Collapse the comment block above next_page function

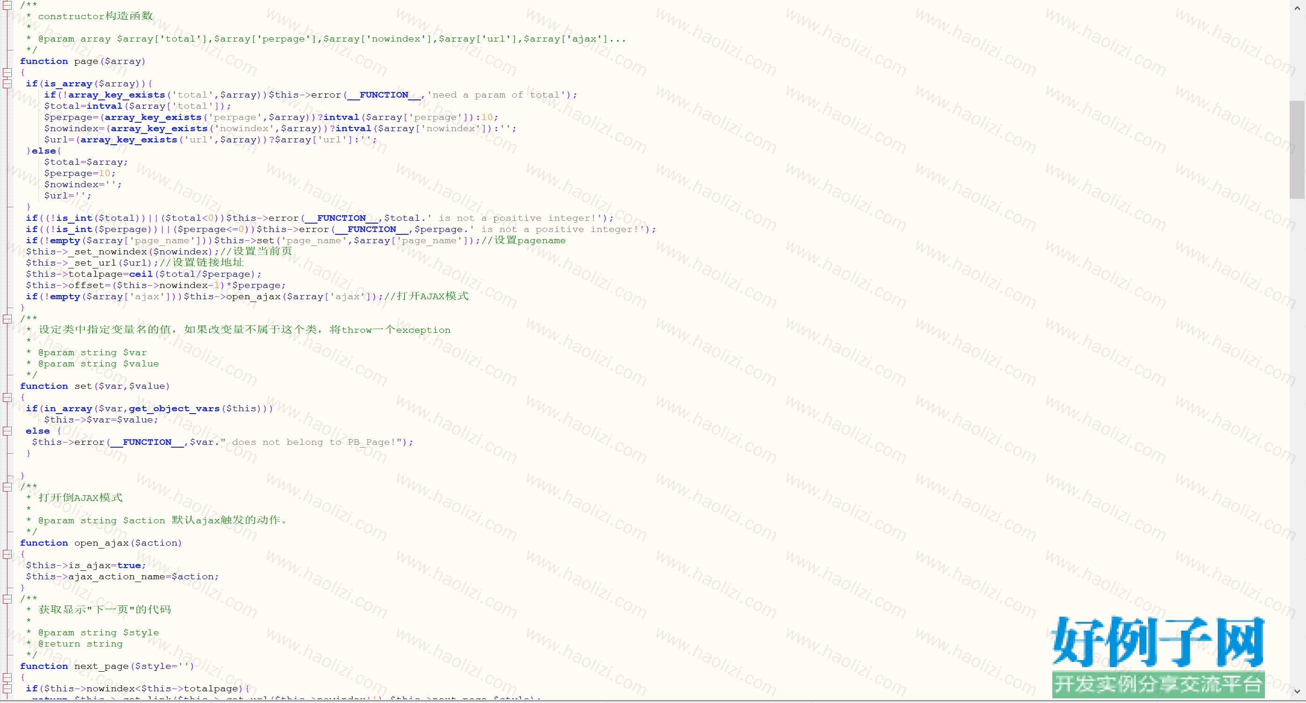pos(7,598)
